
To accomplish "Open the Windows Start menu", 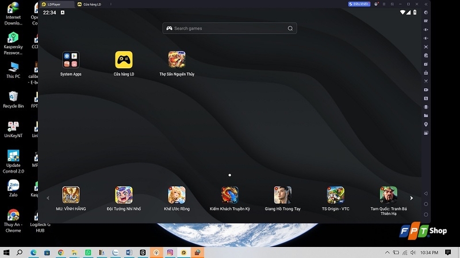I will (6, 252).
